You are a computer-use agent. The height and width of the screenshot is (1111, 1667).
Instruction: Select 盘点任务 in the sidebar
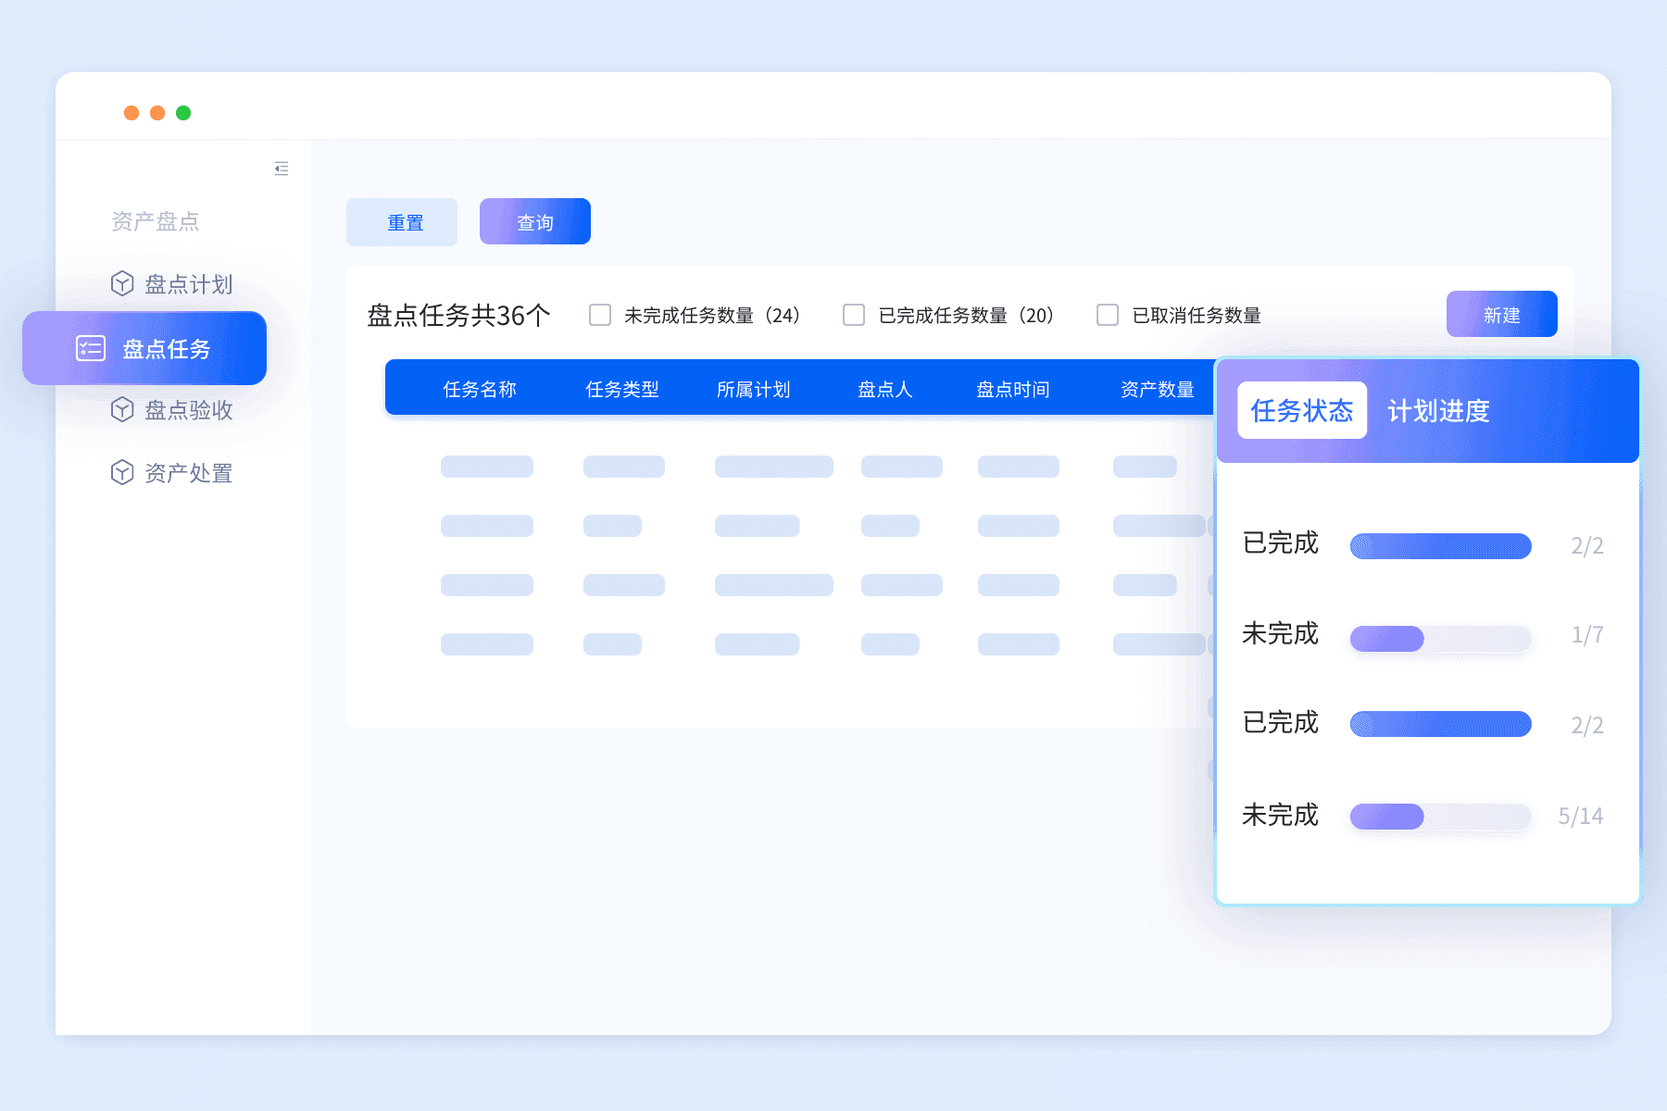144,348
